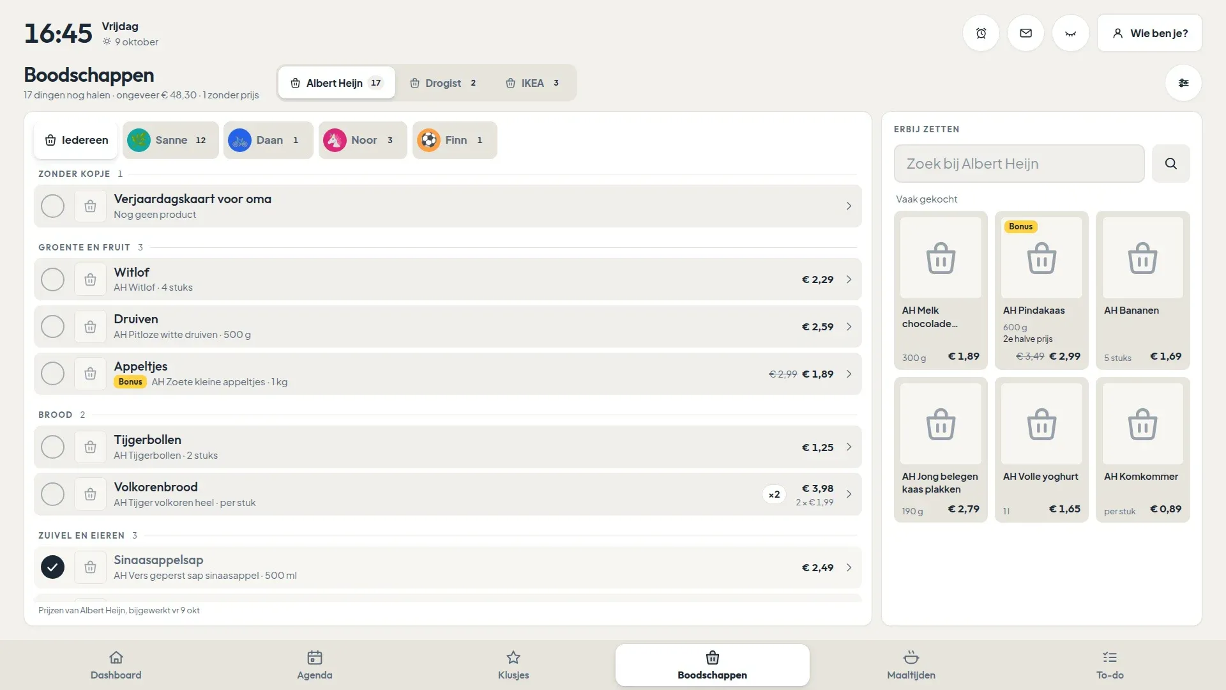Viewport: 1226px width, 690px height.
Task: Expand Druiven details via its chevron
Action: point(849,327)
